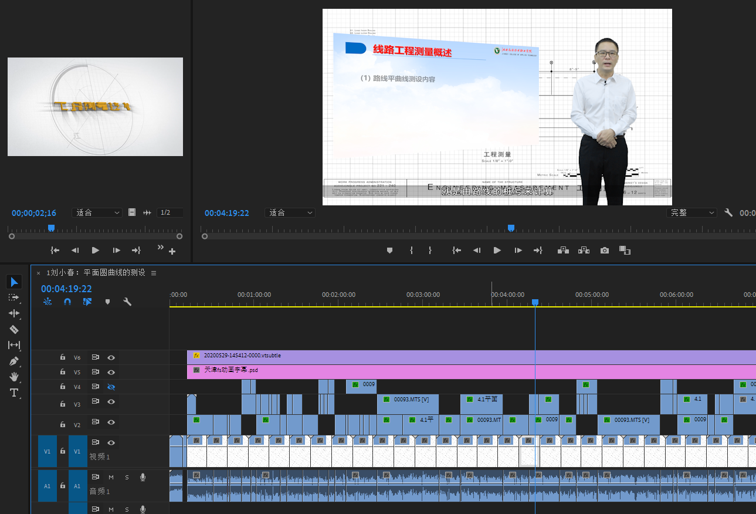Select the Razor tool
Image resolution: width=756 pixels, height=514 pixels.
[14, 329]
